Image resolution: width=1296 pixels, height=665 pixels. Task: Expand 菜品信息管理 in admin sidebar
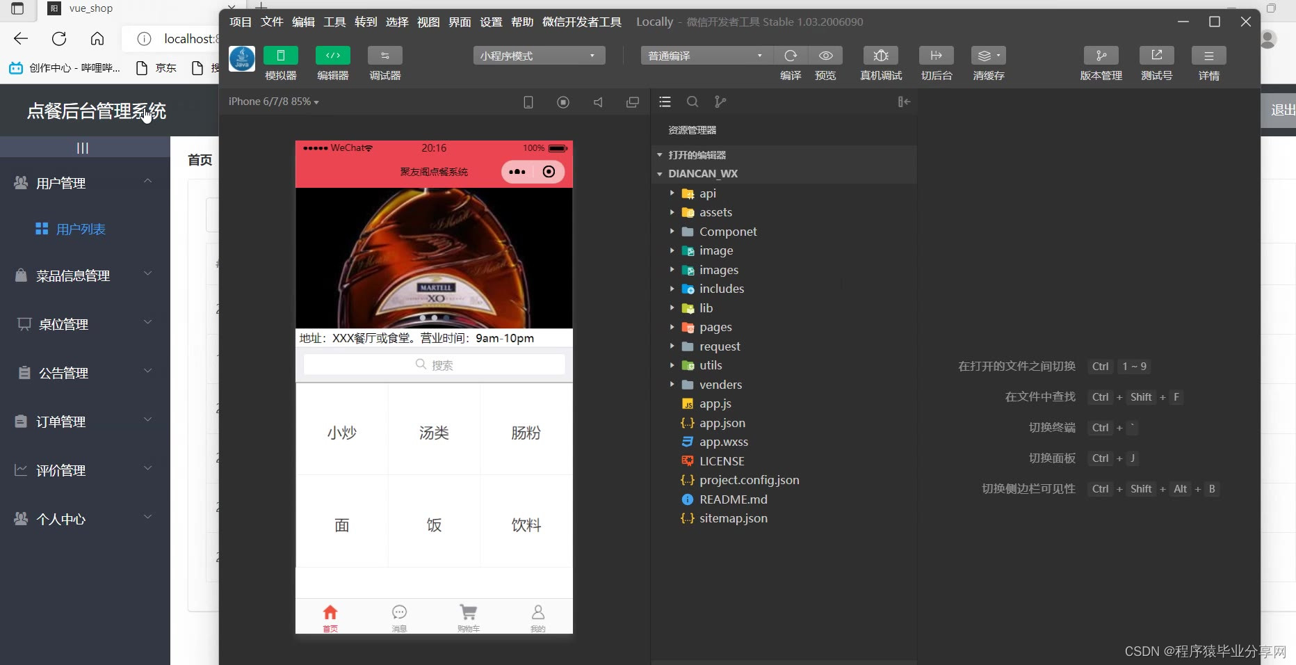point(85,275)
